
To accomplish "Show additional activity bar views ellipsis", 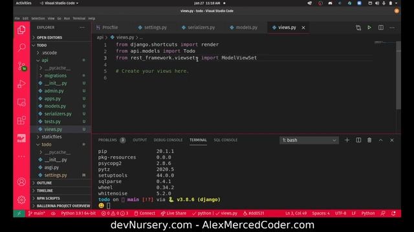I will [x=21, y=157].
